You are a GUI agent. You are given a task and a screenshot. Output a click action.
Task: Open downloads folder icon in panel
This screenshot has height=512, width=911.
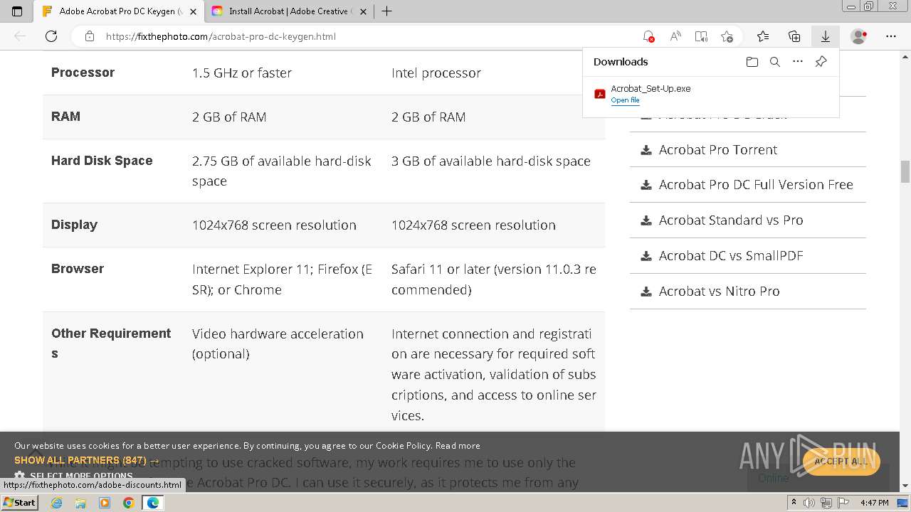752,62
